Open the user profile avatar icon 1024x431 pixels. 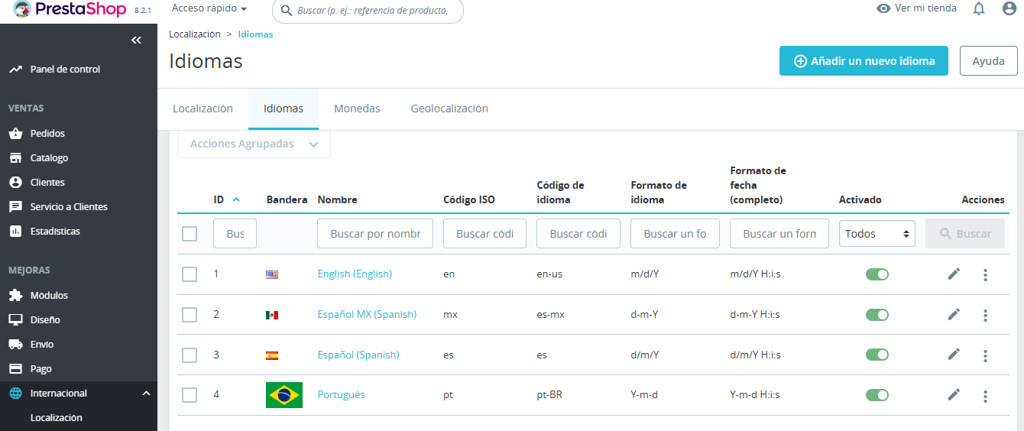pyautogui.click(x=1009, y=8)
